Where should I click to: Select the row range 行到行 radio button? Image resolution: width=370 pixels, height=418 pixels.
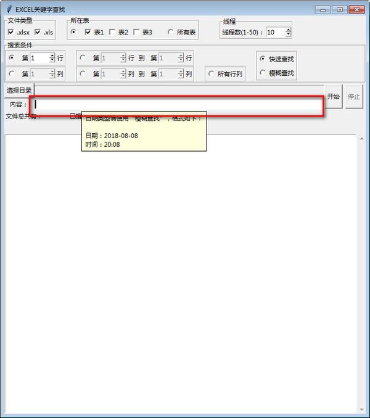click(83, 57)
